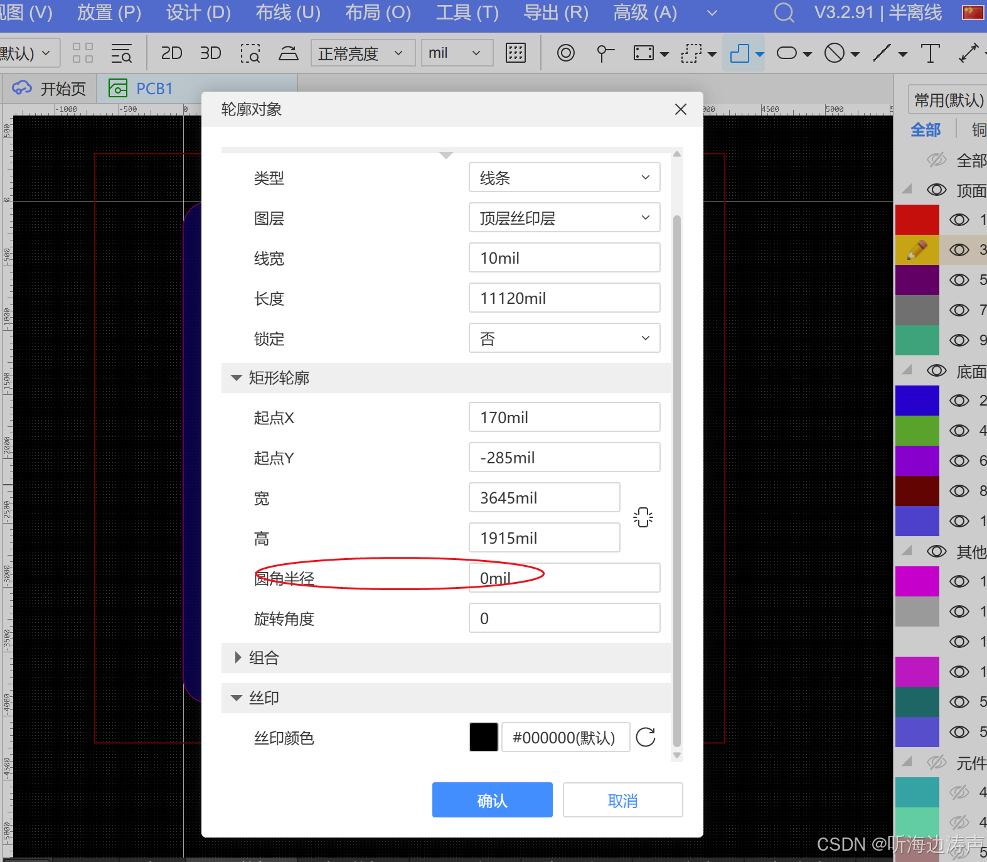This screenshot has width=987, height=862.
Task: Reset silkscreen color to default
Action: coord(646,737)
